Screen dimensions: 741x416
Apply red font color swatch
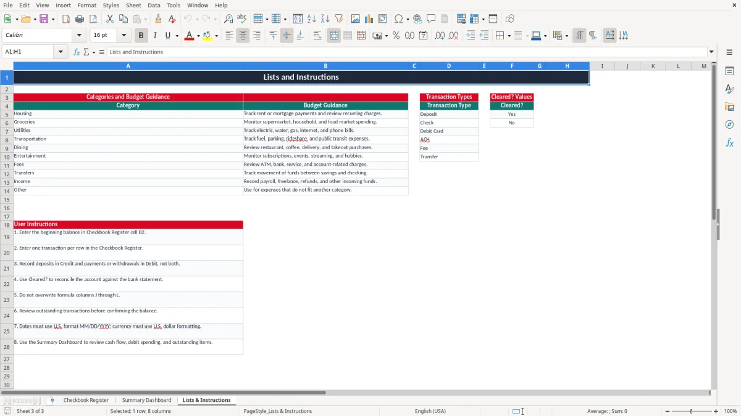click(x=189, y=36)
